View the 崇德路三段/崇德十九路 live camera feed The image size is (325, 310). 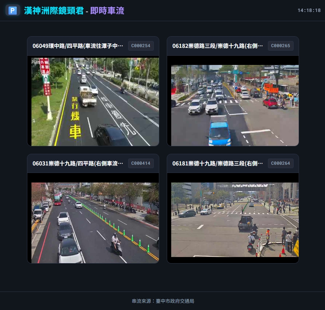pyautogui.click(x=235, y=105)
